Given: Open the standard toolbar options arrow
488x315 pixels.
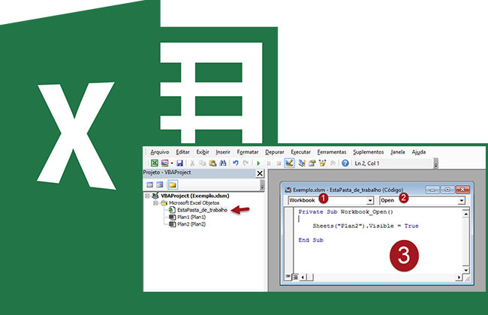Looking at the screenshot, I should click(435, 163).
